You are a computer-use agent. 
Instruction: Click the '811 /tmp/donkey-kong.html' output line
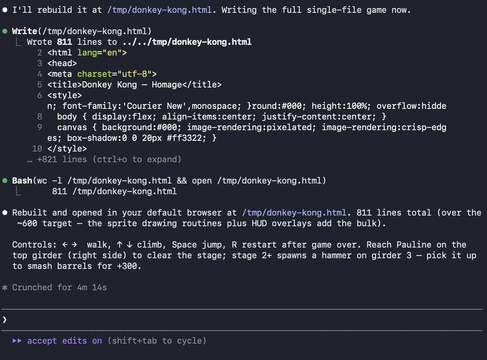click(114, 191)
